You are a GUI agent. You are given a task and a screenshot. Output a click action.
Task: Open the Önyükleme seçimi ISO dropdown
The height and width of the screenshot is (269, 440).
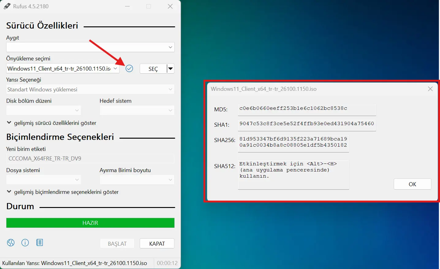[x=63, y=68]
